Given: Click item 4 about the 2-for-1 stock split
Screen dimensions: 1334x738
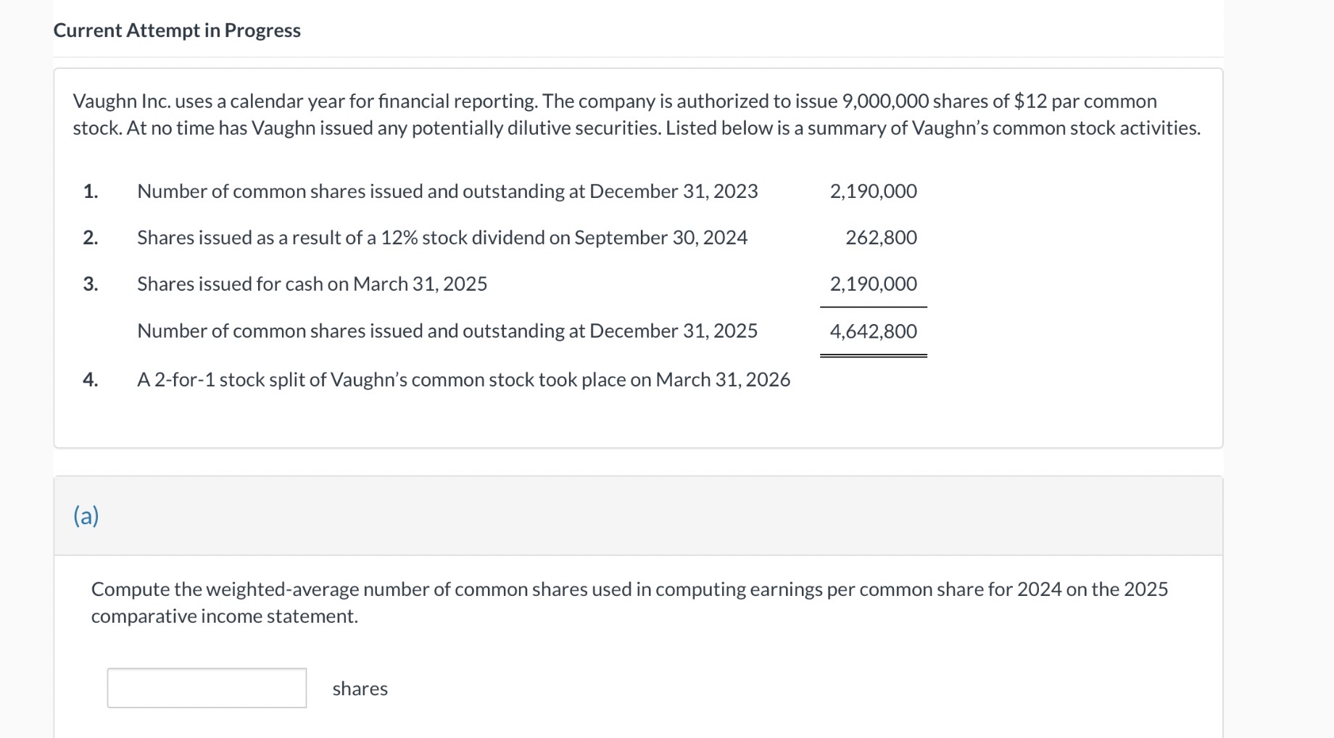Looking at the screenshot, I should pyautogui.click(x=463, y=379).
